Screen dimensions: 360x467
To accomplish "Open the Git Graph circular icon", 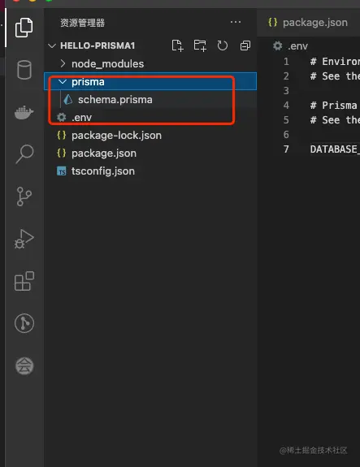I will tap(24, 323).
